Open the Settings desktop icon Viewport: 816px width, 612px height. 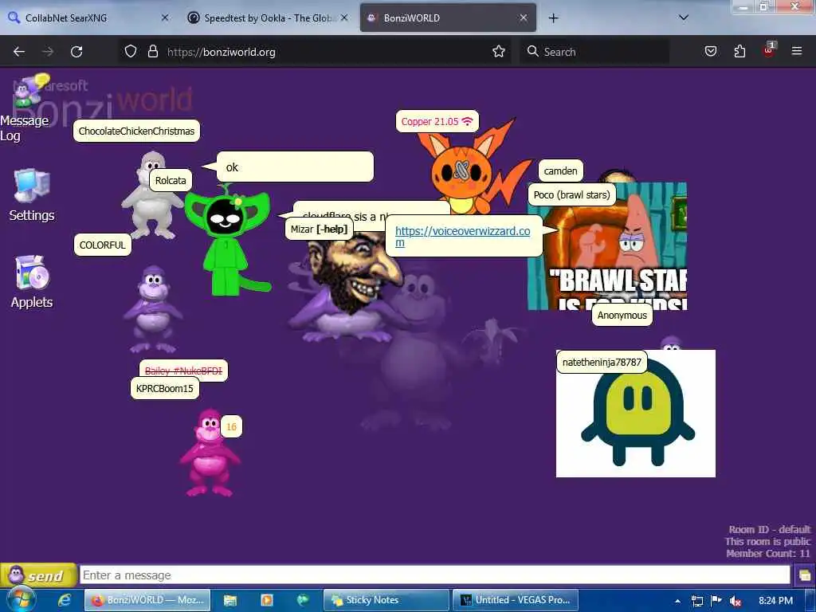[x=32, y=196]
